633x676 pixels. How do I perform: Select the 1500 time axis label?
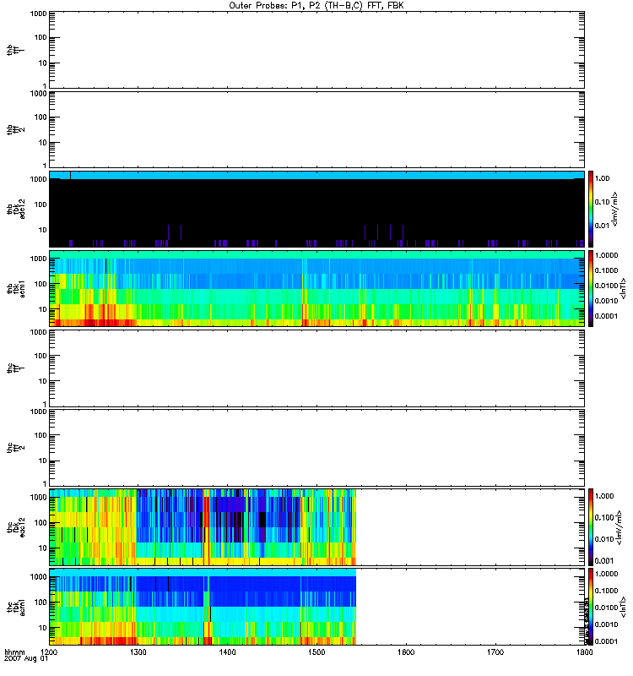pos(316,651)
